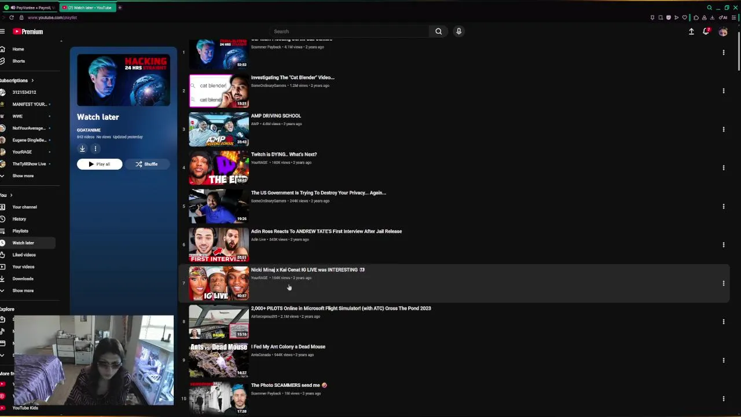Screen dimensions: 741x417
Task: Click Play all button
Action: click(x=100, y=164)
